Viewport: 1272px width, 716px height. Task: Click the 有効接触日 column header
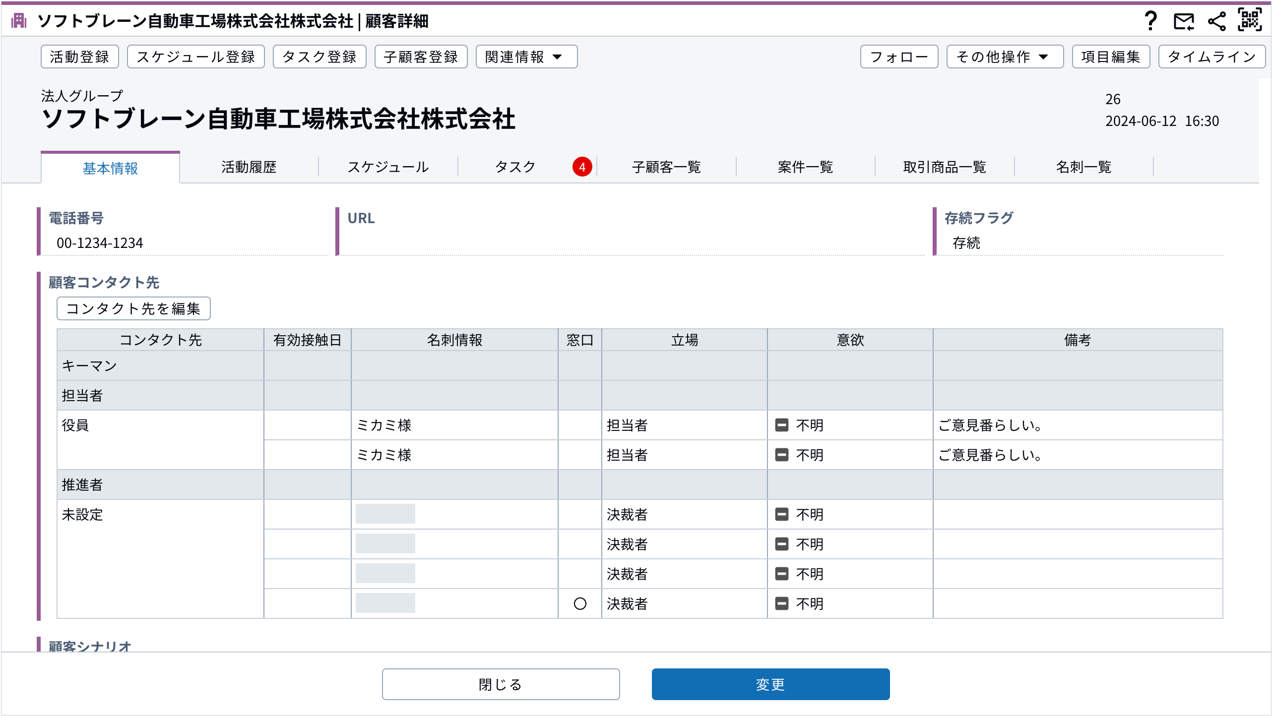pos(307,340)
